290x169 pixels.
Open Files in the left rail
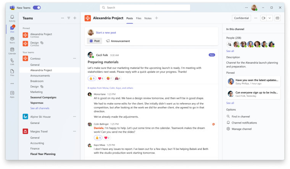pyautogui.click(x=12, y=73)
